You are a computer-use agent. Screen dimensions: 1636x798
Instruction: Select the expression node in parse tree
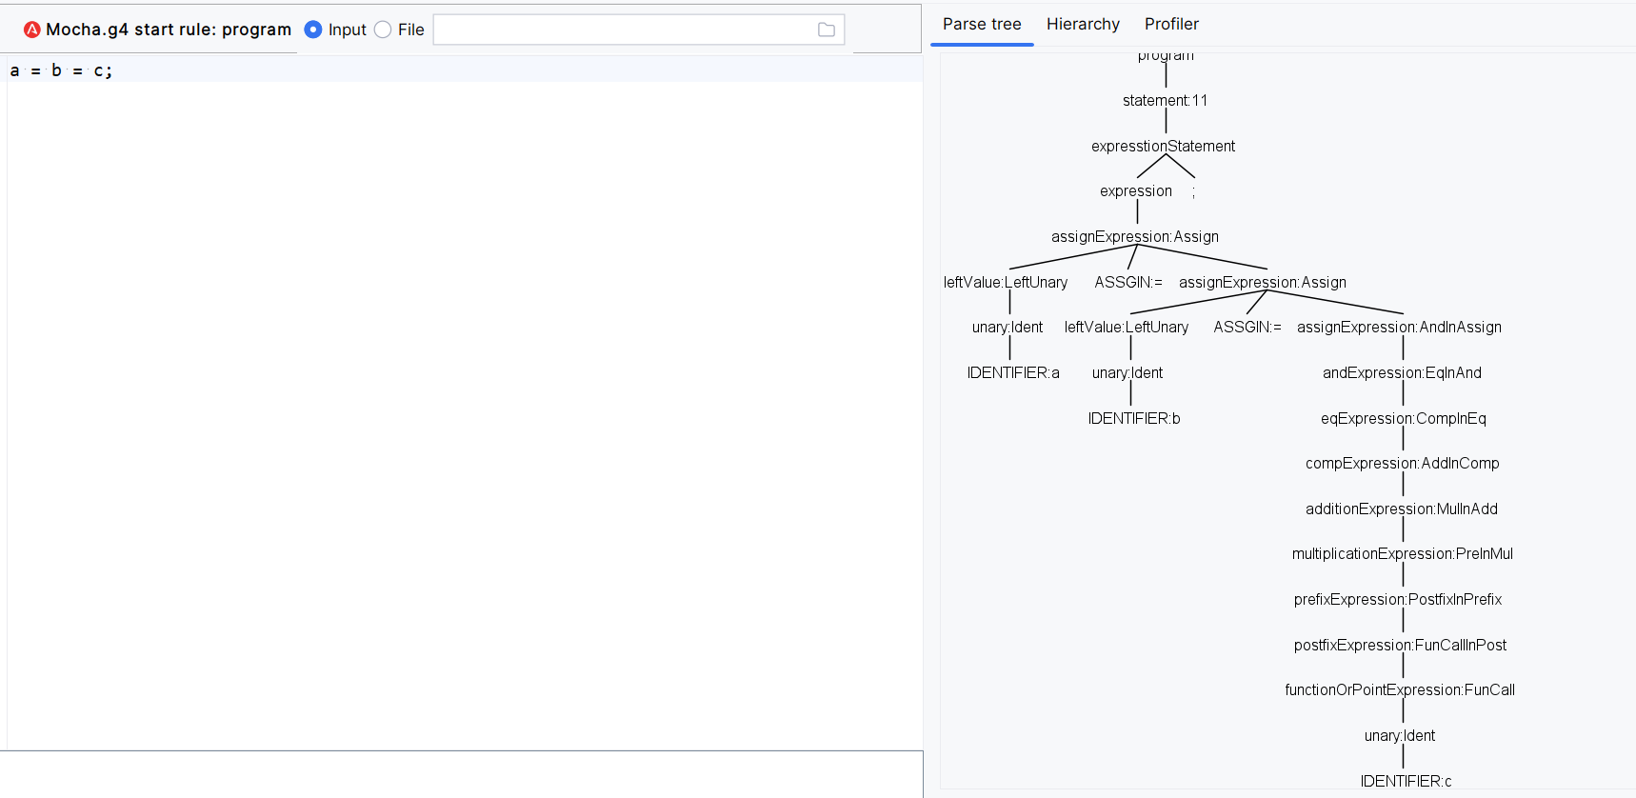tap(1136, 190)
